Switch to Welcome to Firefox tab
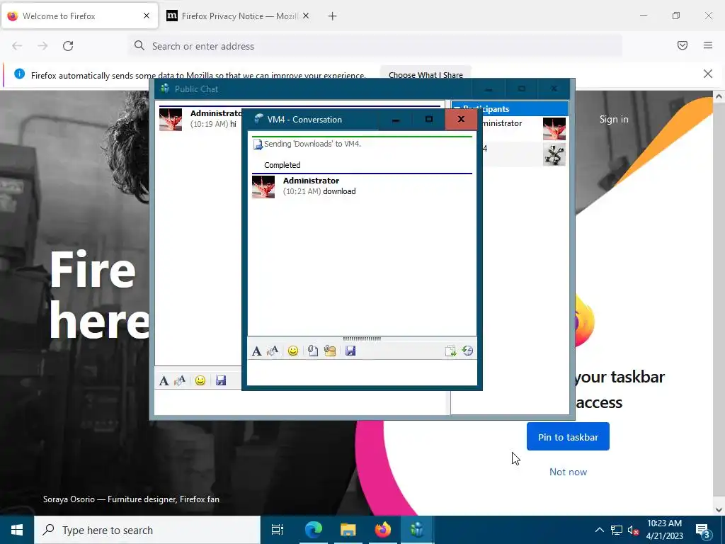Screen dimensions: 725x544 click(x=79, y=16)
